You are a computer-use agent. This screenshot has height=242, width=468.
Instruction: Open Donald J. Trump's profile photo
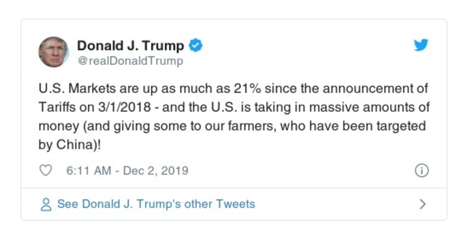pos(54,52)
